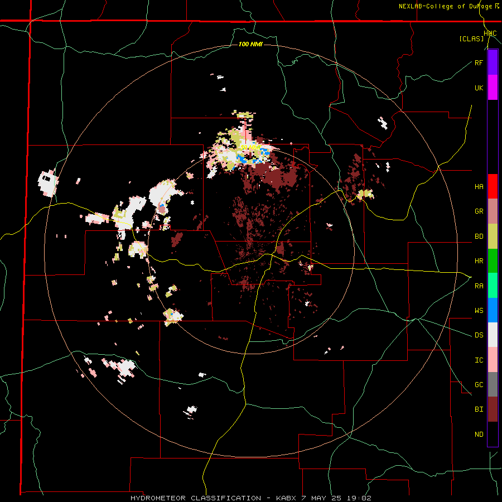Image resolution: width=502 pixels, height=502 pixels.
Task: Click the 50 NMI range ring label
Action: tap(250, 148)
